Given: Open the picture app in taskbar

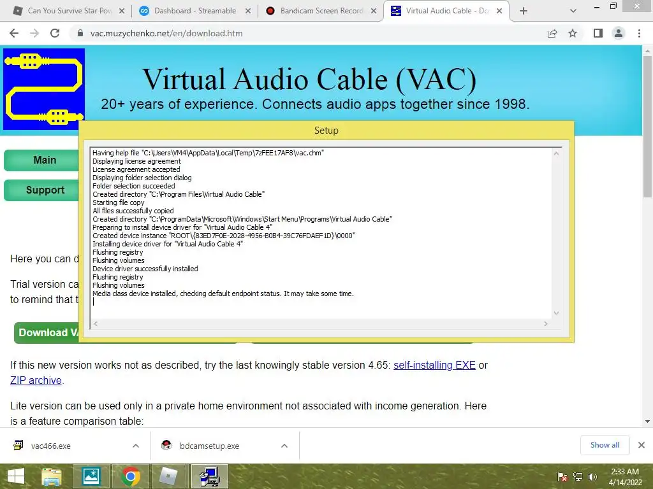Looking at the screenshot, I should (x=91, y=476).
